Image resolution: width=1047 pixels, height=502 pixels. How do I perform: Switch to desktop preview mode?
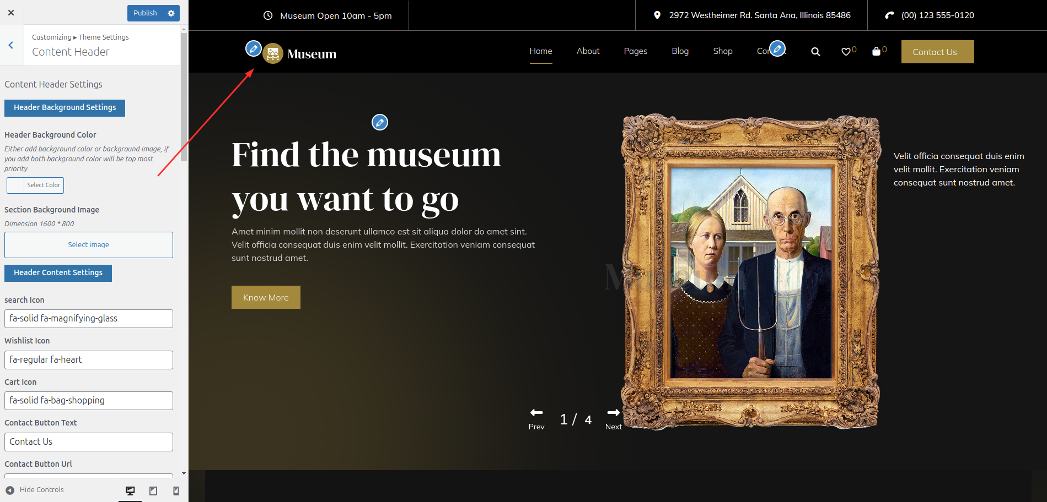click(130, 490)
